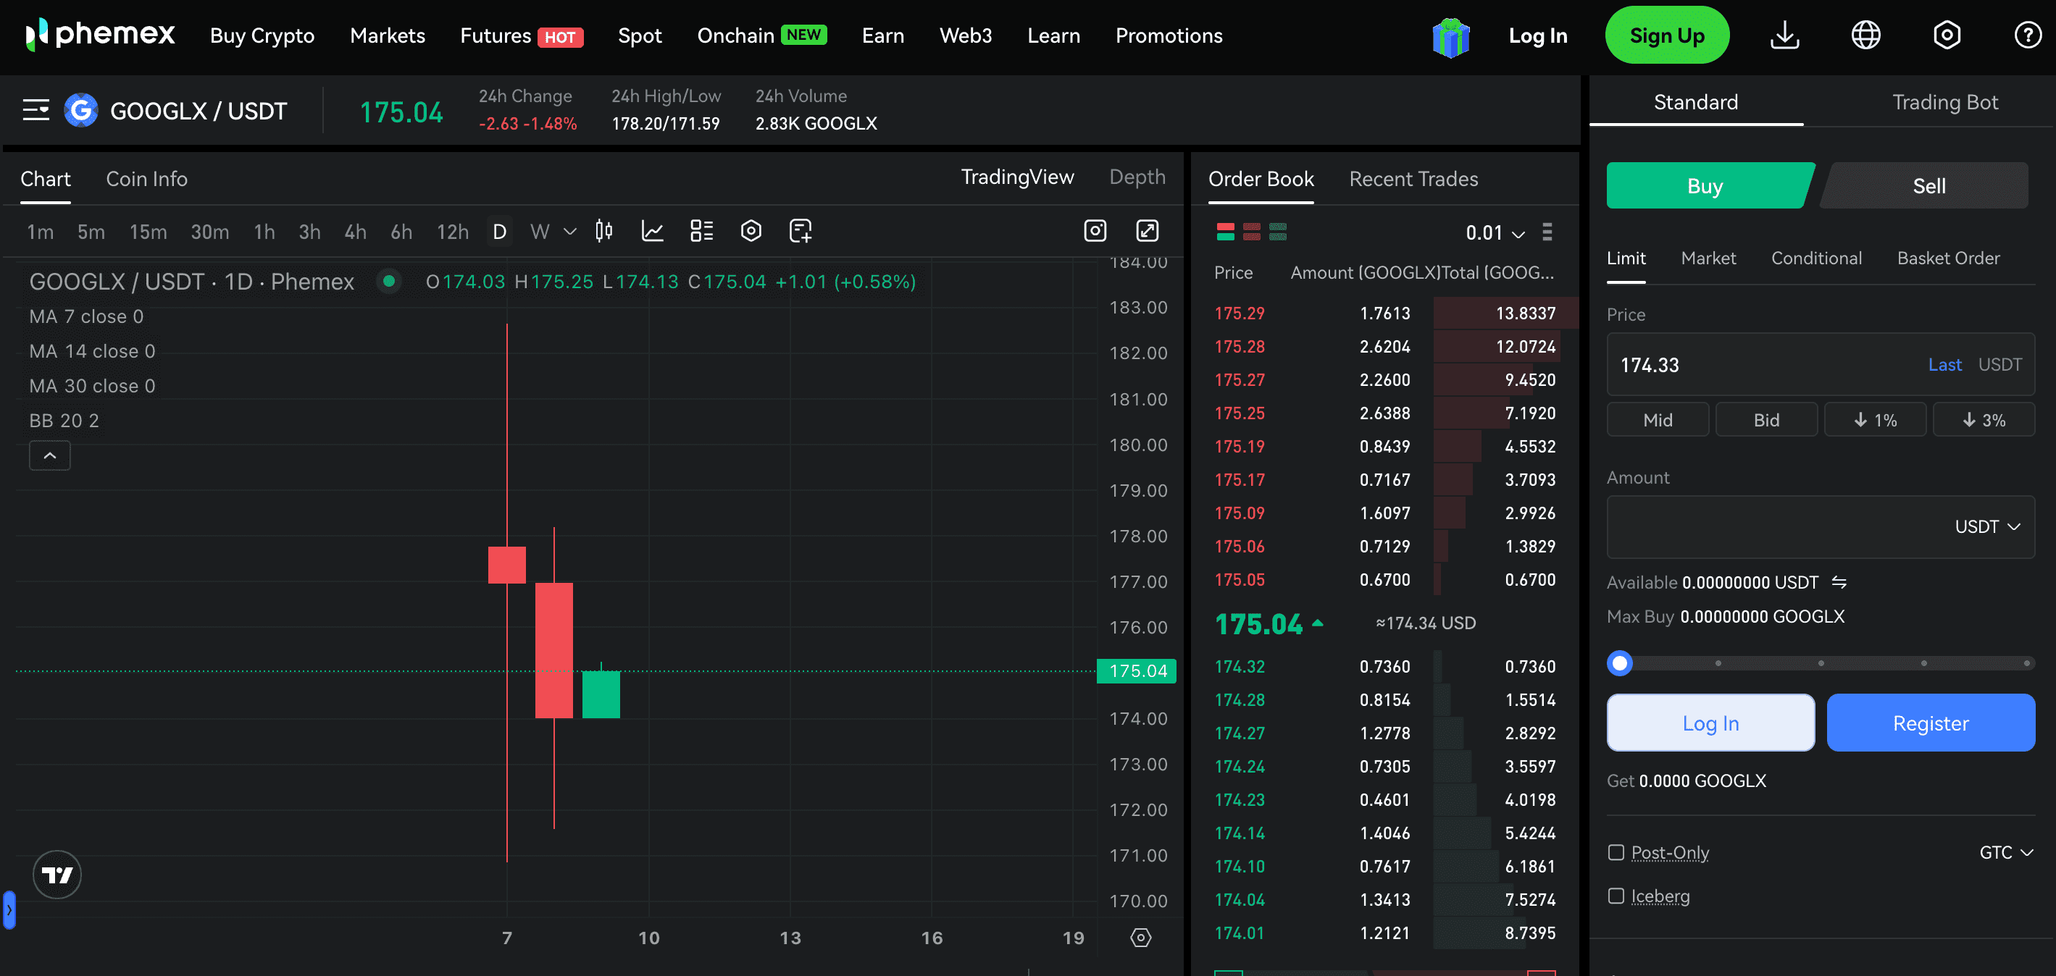Image resolution: width=2056 pixels, height=976 pixels.
Task: Select the Sell side toggle
Action: (x=1926, y=186)
